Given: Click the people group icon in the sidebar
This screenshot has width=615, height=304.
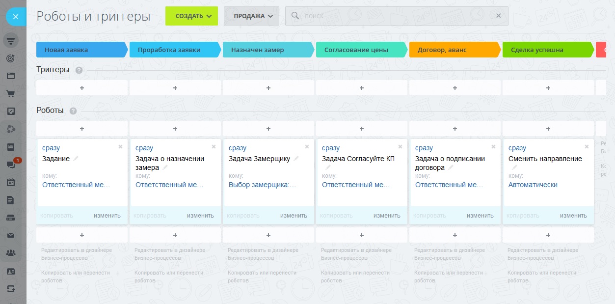Looking at the screenshot, I should (x=10, y=253).
